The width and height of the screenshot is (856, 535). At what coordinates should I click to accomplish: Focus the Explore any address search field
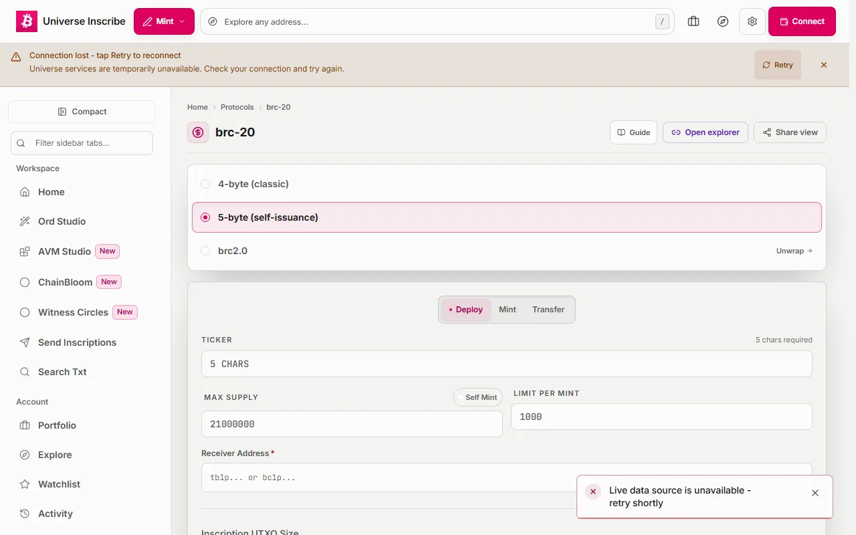437,21
